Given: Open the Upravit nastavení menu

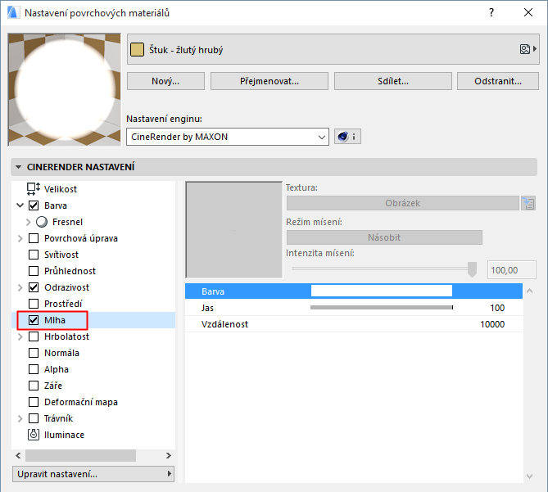Looking at the screenshot, I should click(93, 474).
